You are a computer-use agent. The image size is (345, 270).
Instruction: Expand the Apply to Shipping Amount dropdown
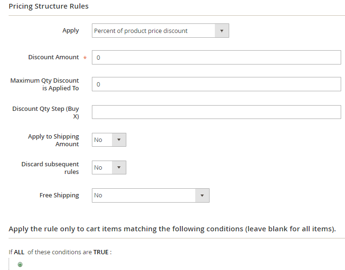tap(109, 140)
